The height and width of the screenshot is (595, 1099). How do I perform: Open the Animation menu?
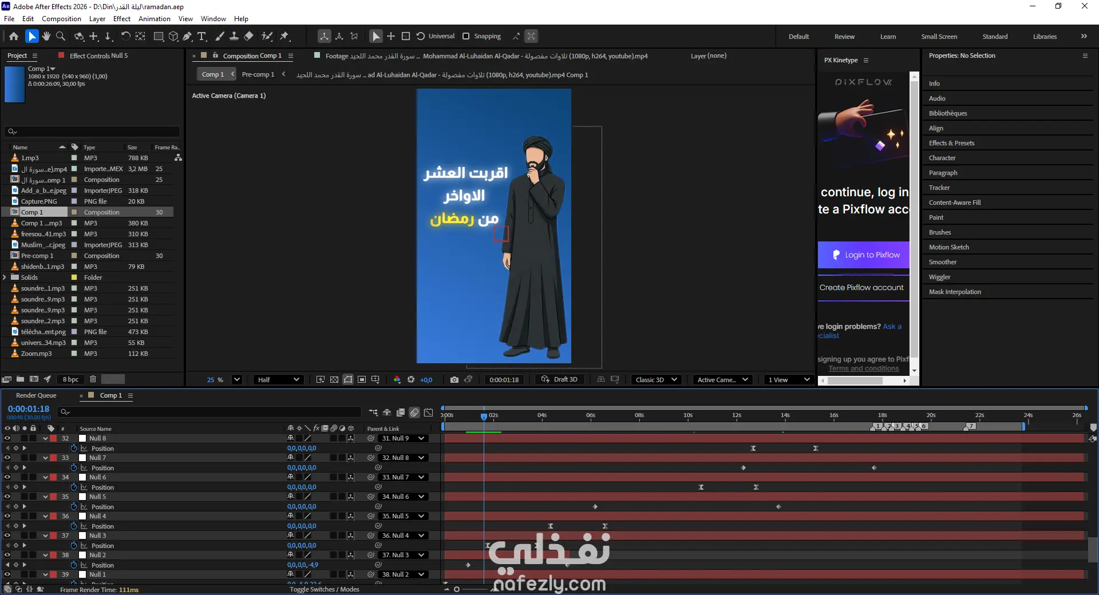[155, 18]
